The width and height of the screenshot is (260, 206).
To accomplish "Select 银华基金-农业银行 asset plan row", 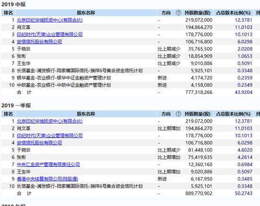I will [127, 78].
